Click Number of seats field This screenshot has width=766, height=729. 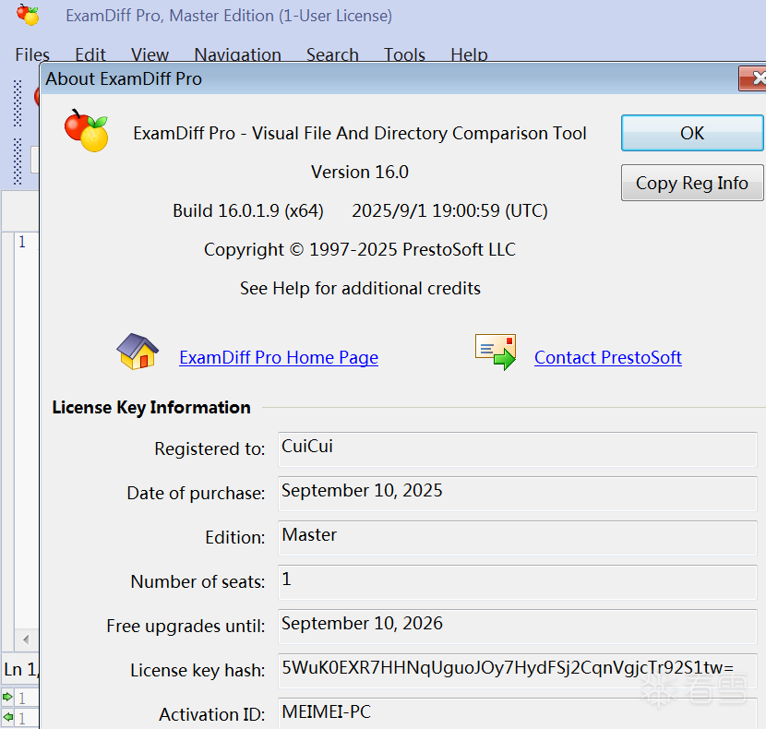[518, 582]
